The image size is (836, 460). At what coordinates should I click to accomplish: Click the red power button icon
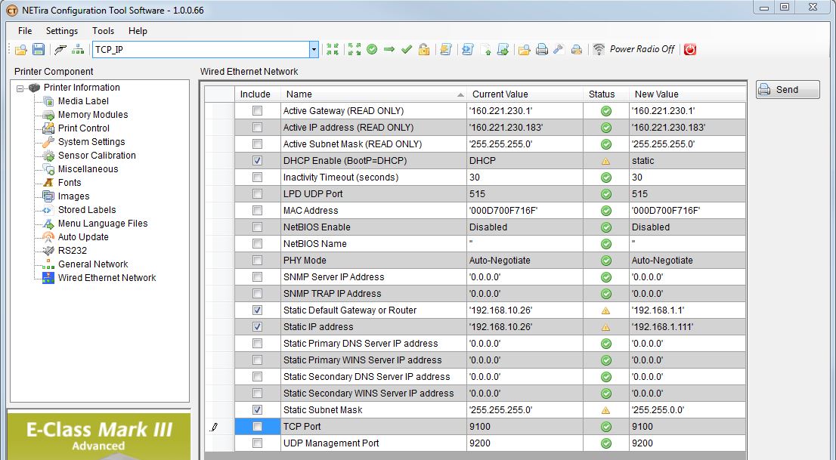pyautogui.click(x=690, y=50)
